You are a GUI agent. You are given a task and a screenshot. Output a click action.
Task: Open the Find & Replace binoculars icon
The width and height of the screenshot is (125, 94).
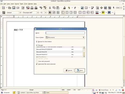pos(97,8)
